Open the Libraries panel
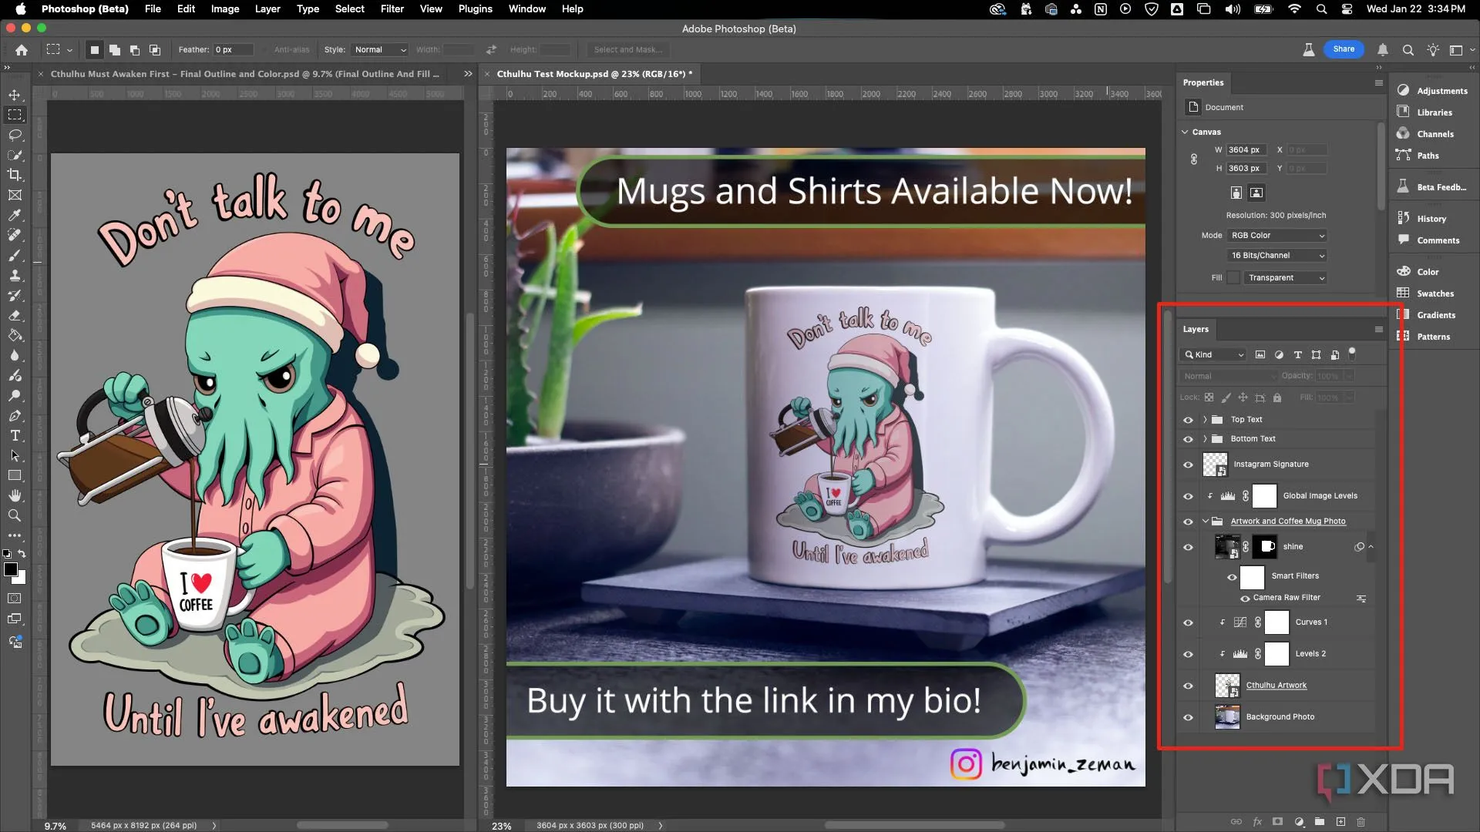 1424,112
